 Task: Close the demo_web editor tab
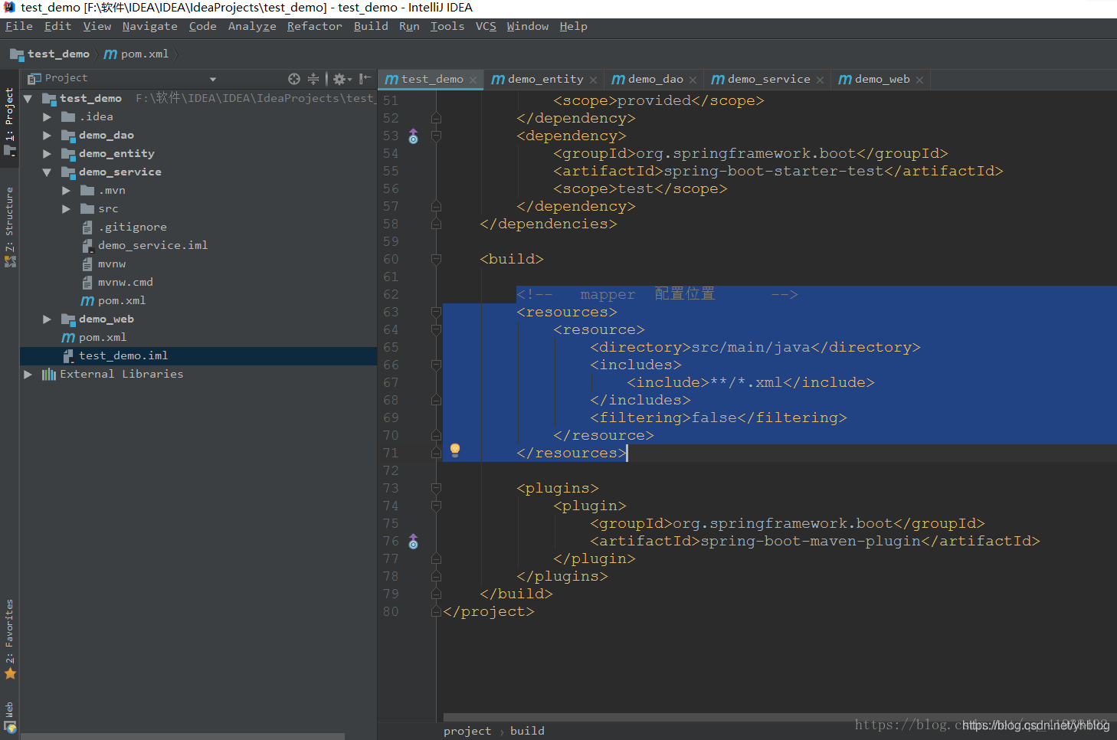pos(920,80)
